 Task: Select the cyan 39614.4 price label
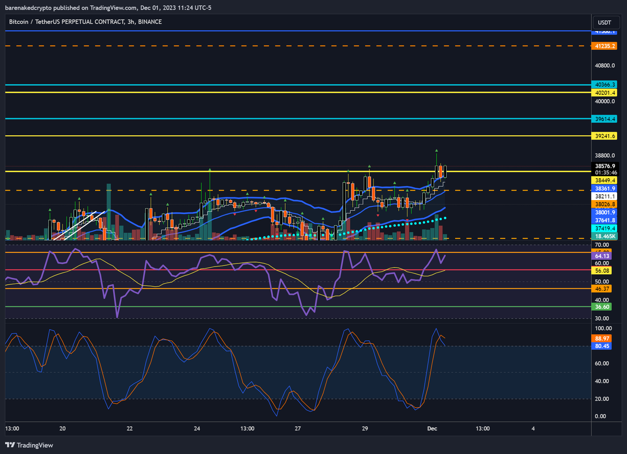tap(605, 119)
